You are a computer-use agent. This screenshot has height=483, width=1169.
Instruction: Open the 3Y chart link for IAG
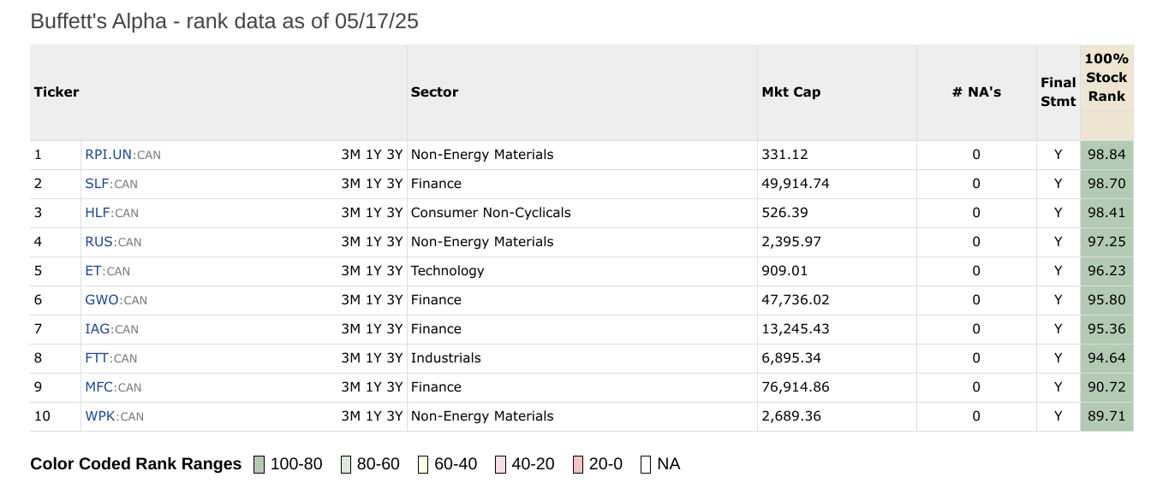coord(394,329)
